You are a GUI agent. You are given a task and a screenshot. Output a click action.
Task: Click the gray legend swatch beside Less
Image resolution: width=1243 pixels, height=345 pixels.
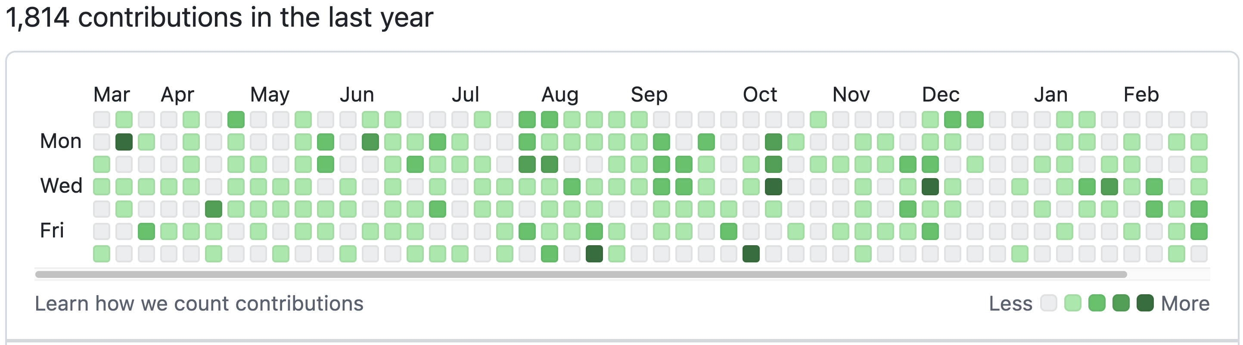coord(1049,303)
